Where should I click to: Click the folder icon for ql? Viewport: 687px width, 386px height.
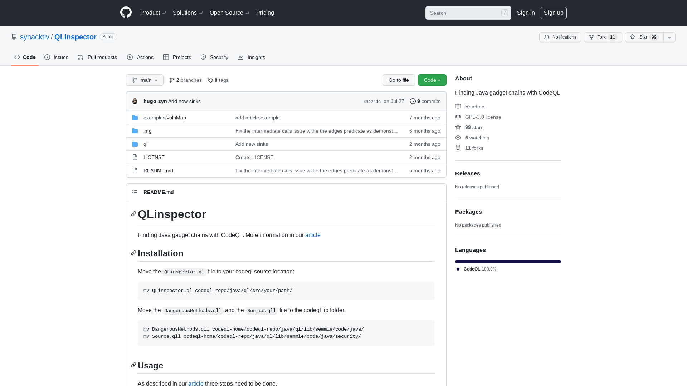tap(135, 144)
